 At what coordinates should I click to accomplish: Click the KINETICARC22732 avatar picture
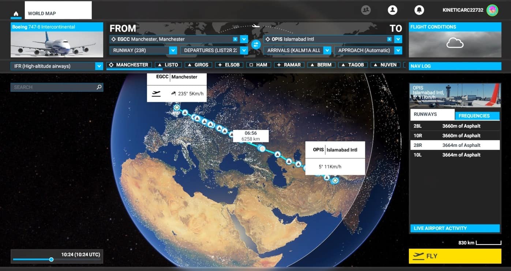[x=492, y=10]
